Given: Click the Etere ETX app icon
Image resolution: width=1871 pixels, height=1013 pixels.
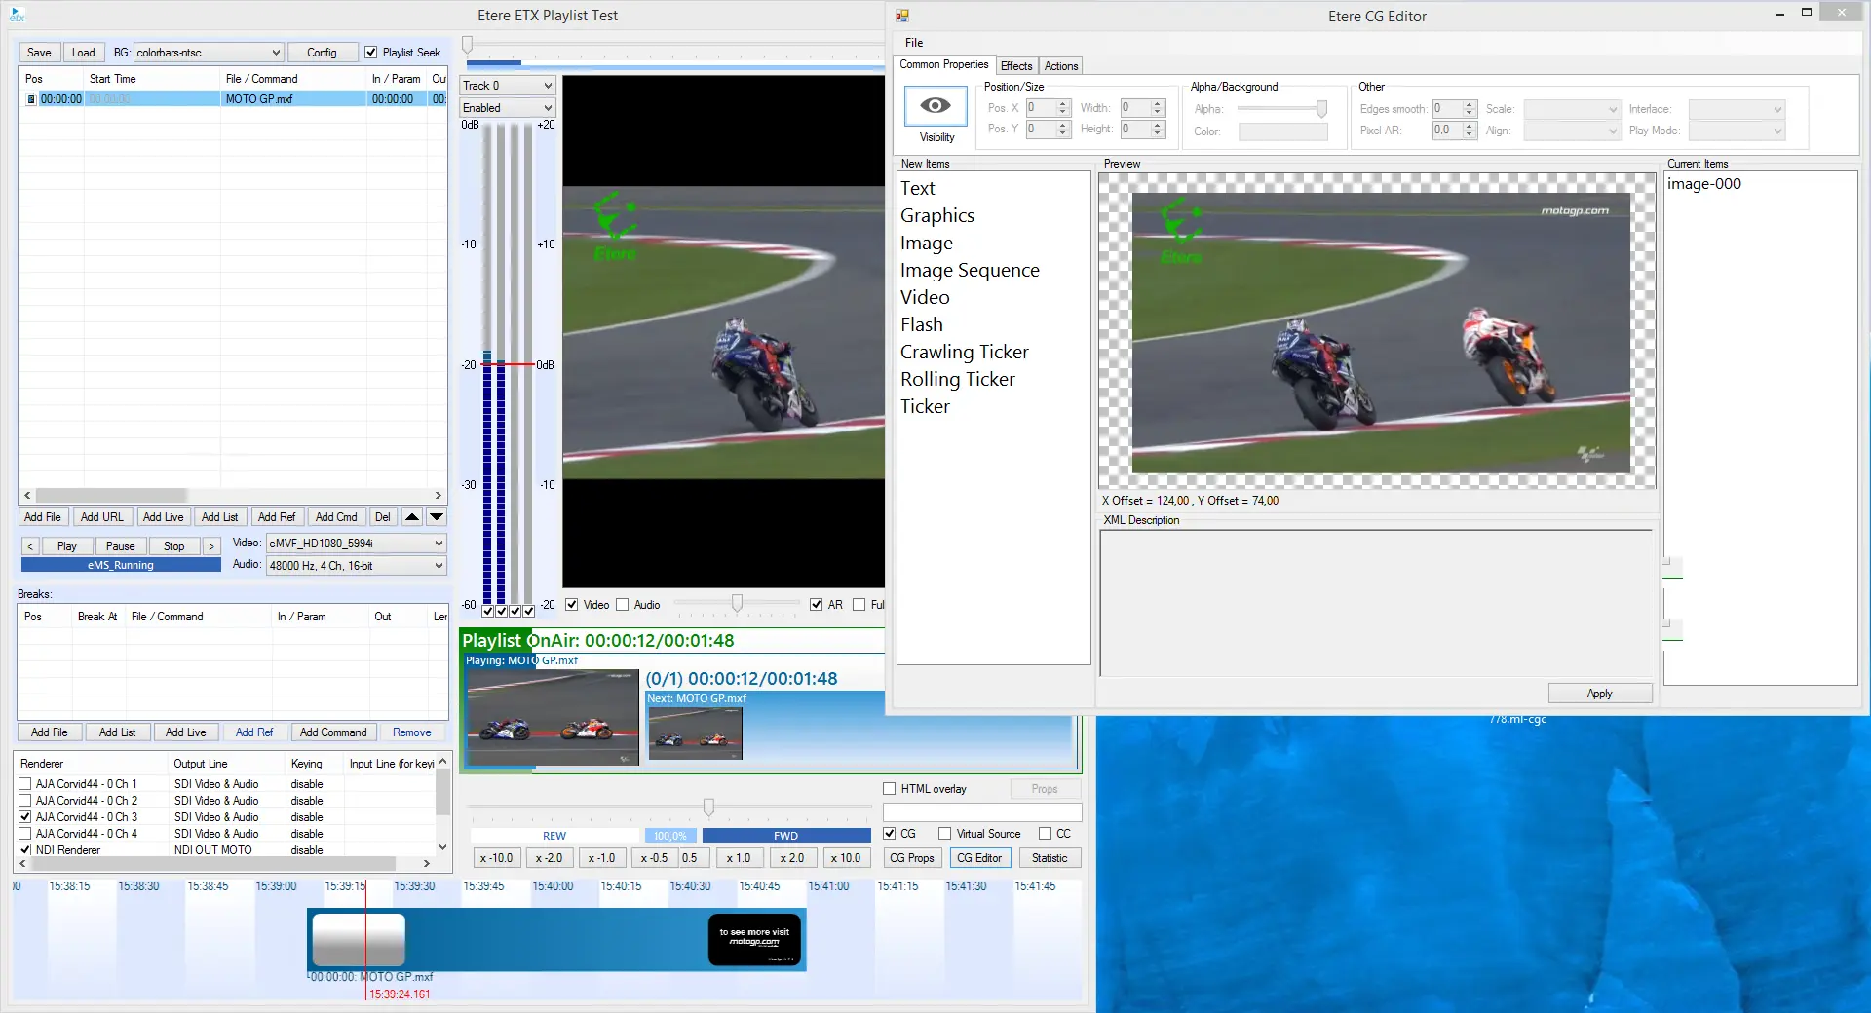Looking at the screenshot, I should [x=17, y=15].
